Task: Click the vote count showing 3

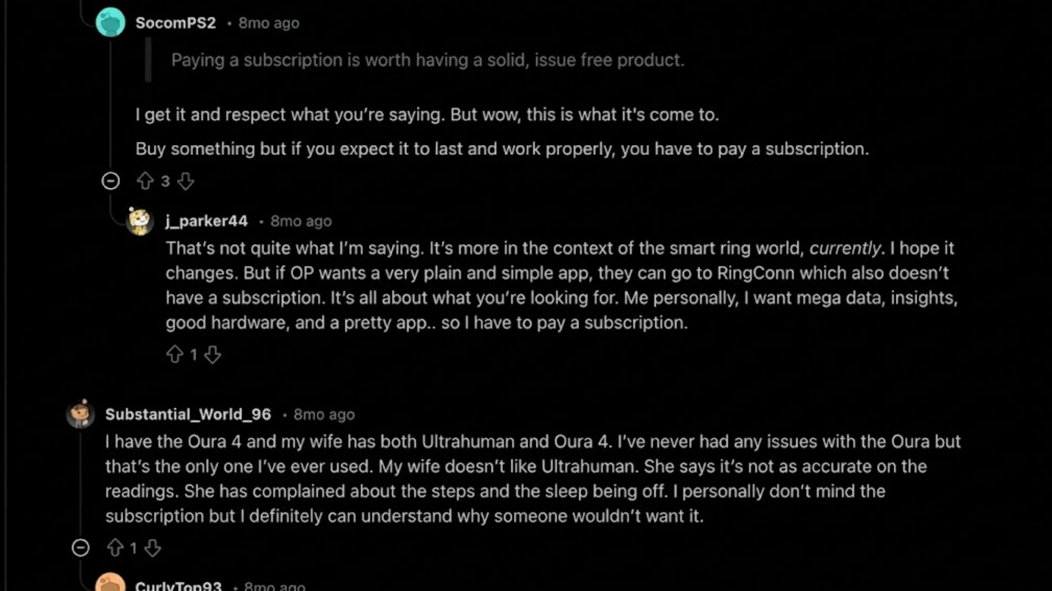Action: coord(166,181)
